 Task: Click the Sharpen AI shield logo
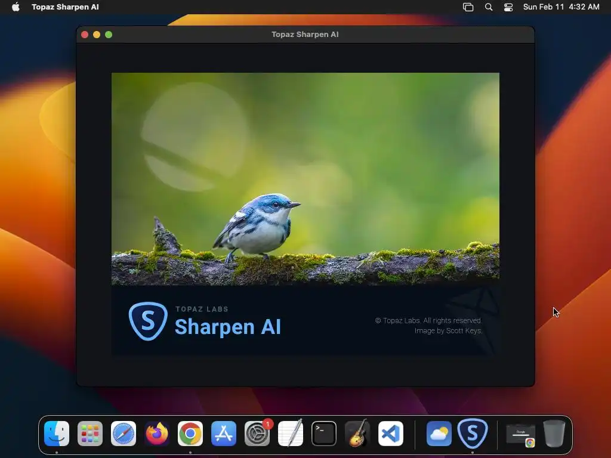click(148, 321)
